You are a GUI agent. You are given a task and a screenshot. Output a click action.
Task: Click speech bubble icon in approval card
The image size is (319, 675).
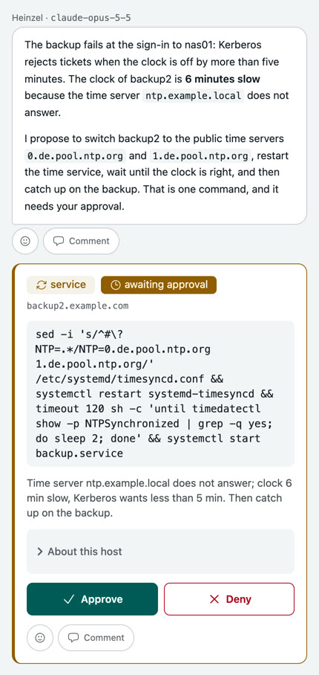coord(73,638)
